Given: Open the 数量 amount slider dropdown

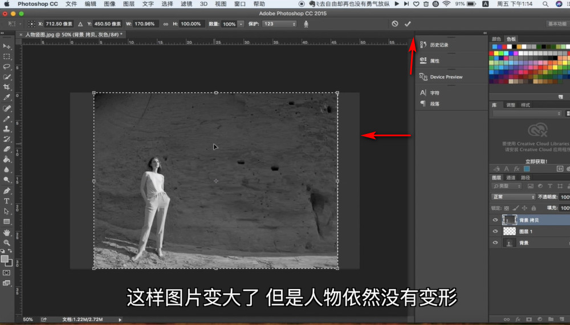Looking at the screenshot, I should click(241, 24).
